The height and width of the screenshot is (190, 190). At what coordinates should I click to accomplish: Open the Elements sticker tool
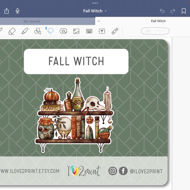click(x=63, y=31)
